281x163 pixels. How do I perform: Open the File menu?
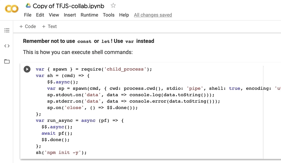point(28,15)
